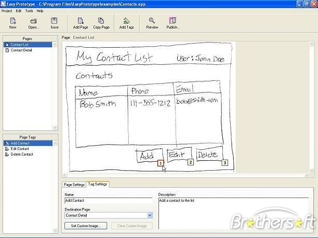Click the hand-drawn Add button in the sketch
This screenshot has height=238, width=318.
[x=150, y=156]
